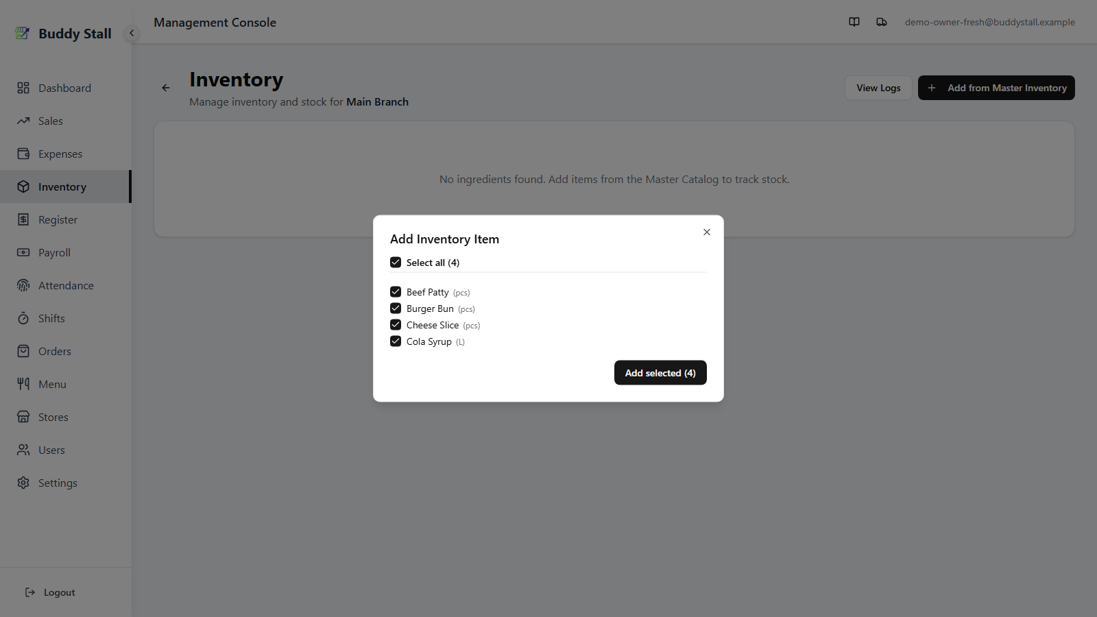Click the Dashboard grid icon

23,88
